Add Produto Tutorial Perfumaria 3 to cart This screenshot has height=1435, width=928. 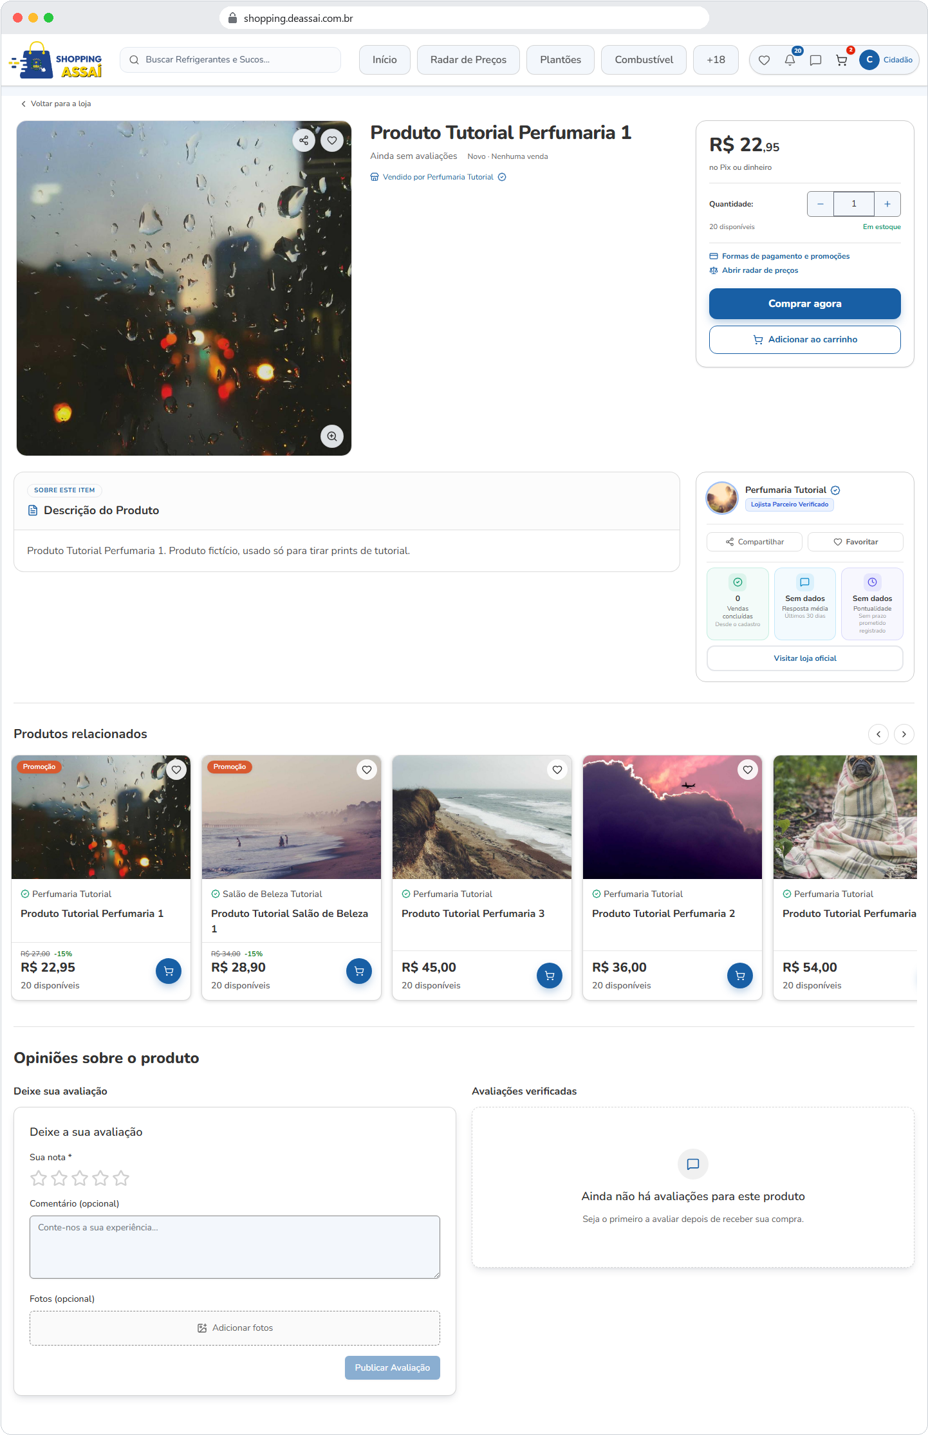click(x=550, y=976)
